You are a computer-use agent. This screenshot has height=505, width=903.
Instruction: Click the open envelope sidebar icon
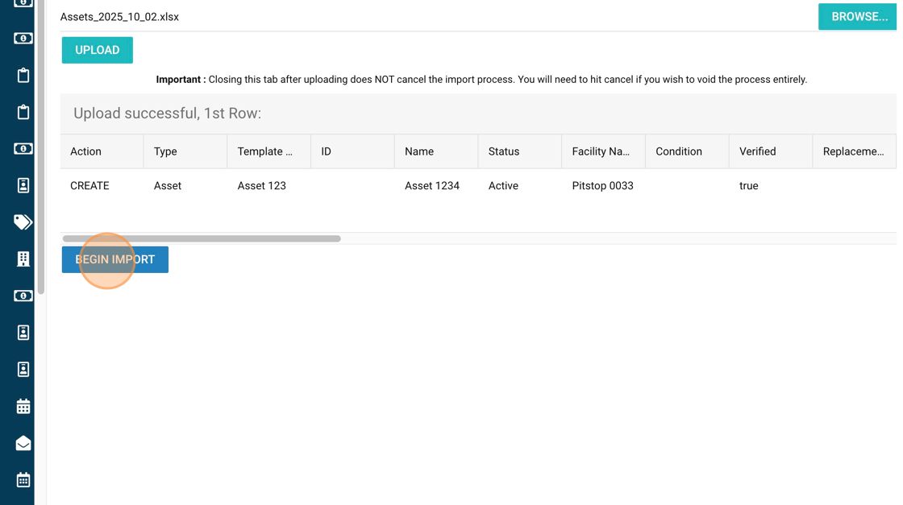click(x=23, y=443)
